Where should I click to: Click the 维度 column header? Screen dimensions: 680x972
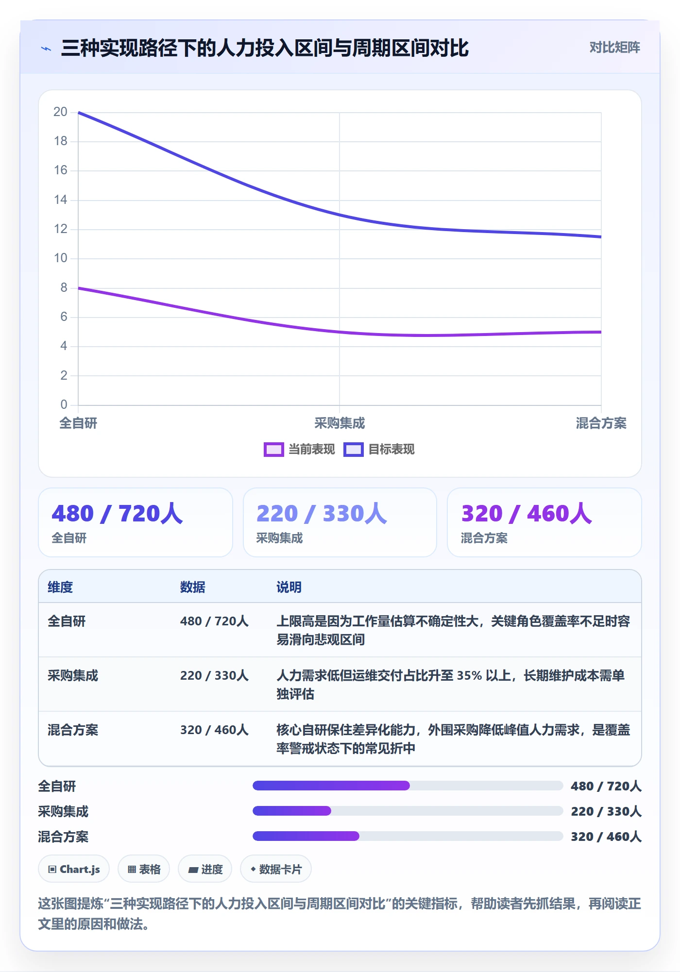[x=60, y=587]
